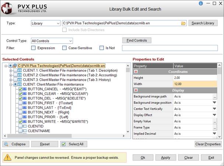Click the PVX Plus logo globe
The image size is (224, 166).
pos(7,8)
